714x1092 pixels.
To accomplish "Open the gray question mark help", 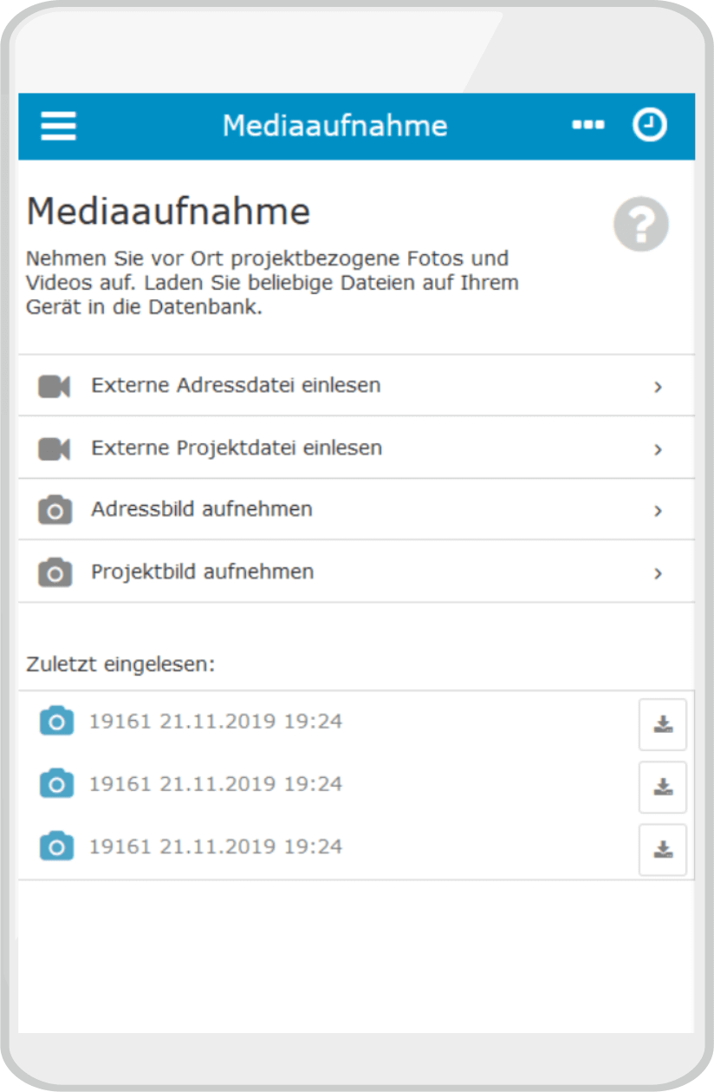I will click(641, 225).
